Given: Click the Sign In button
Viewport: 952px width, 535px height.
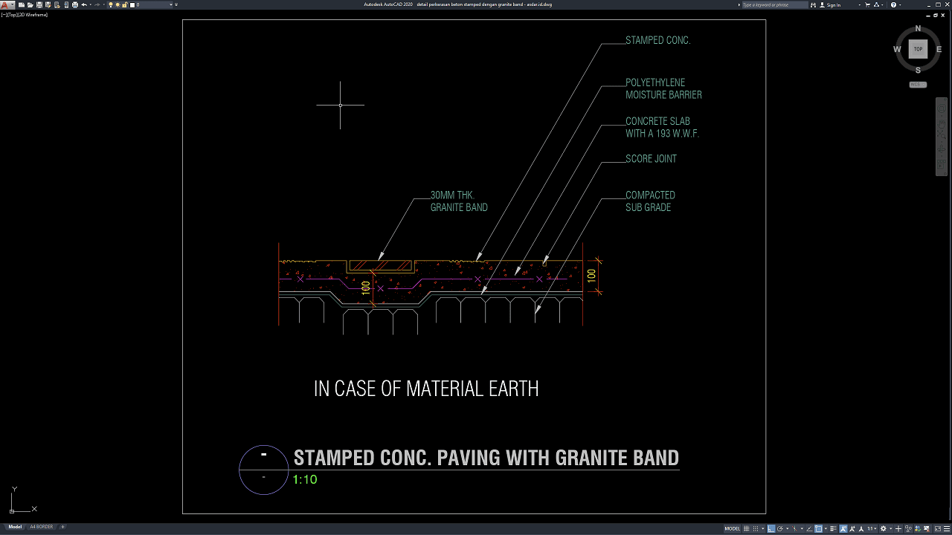Looking at the screenshot, I should [x=833, y=5].
